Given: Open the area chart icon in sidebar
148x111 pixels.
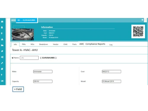Looking at the screenshot, I should point(2,45).
